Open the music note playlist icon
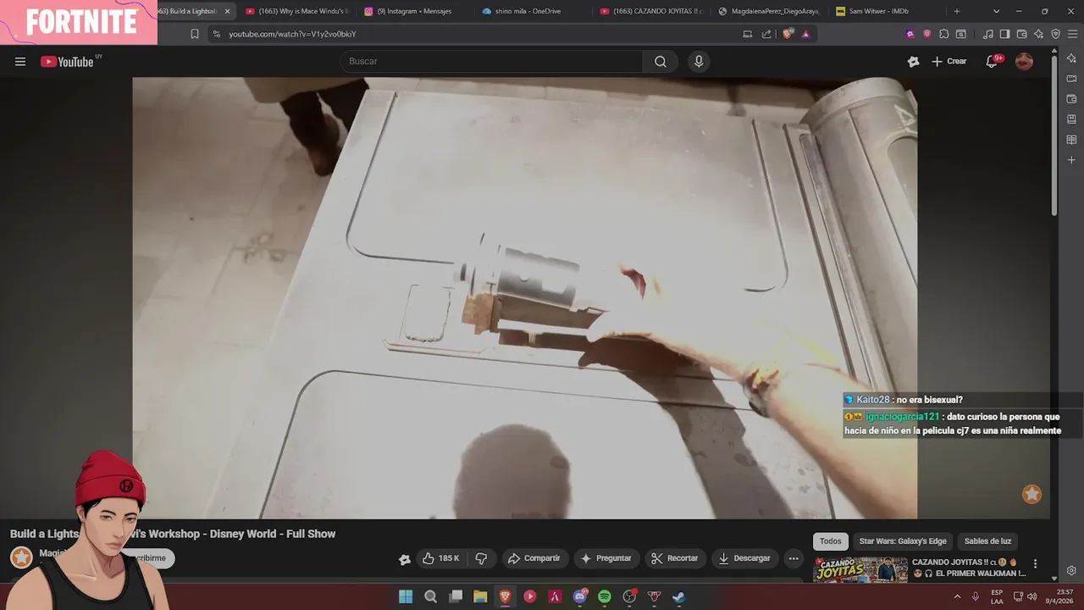Image resolution: width=1084 pixels, height=610 pixels. pyautogui.click(x=988, y=34)
